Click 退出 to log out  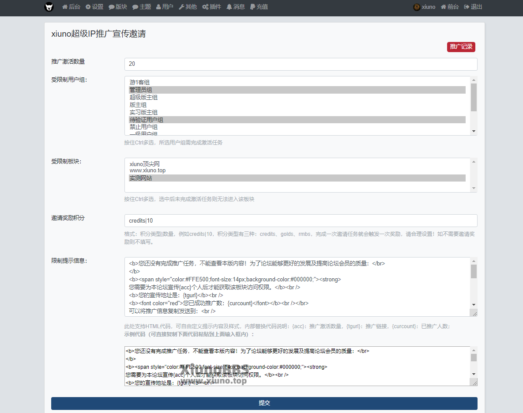coord(473,7)
